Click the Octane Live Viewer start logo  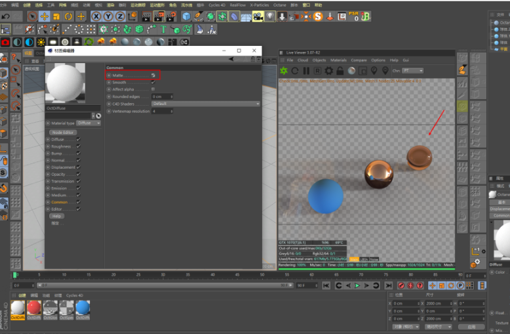pos(284,71)
